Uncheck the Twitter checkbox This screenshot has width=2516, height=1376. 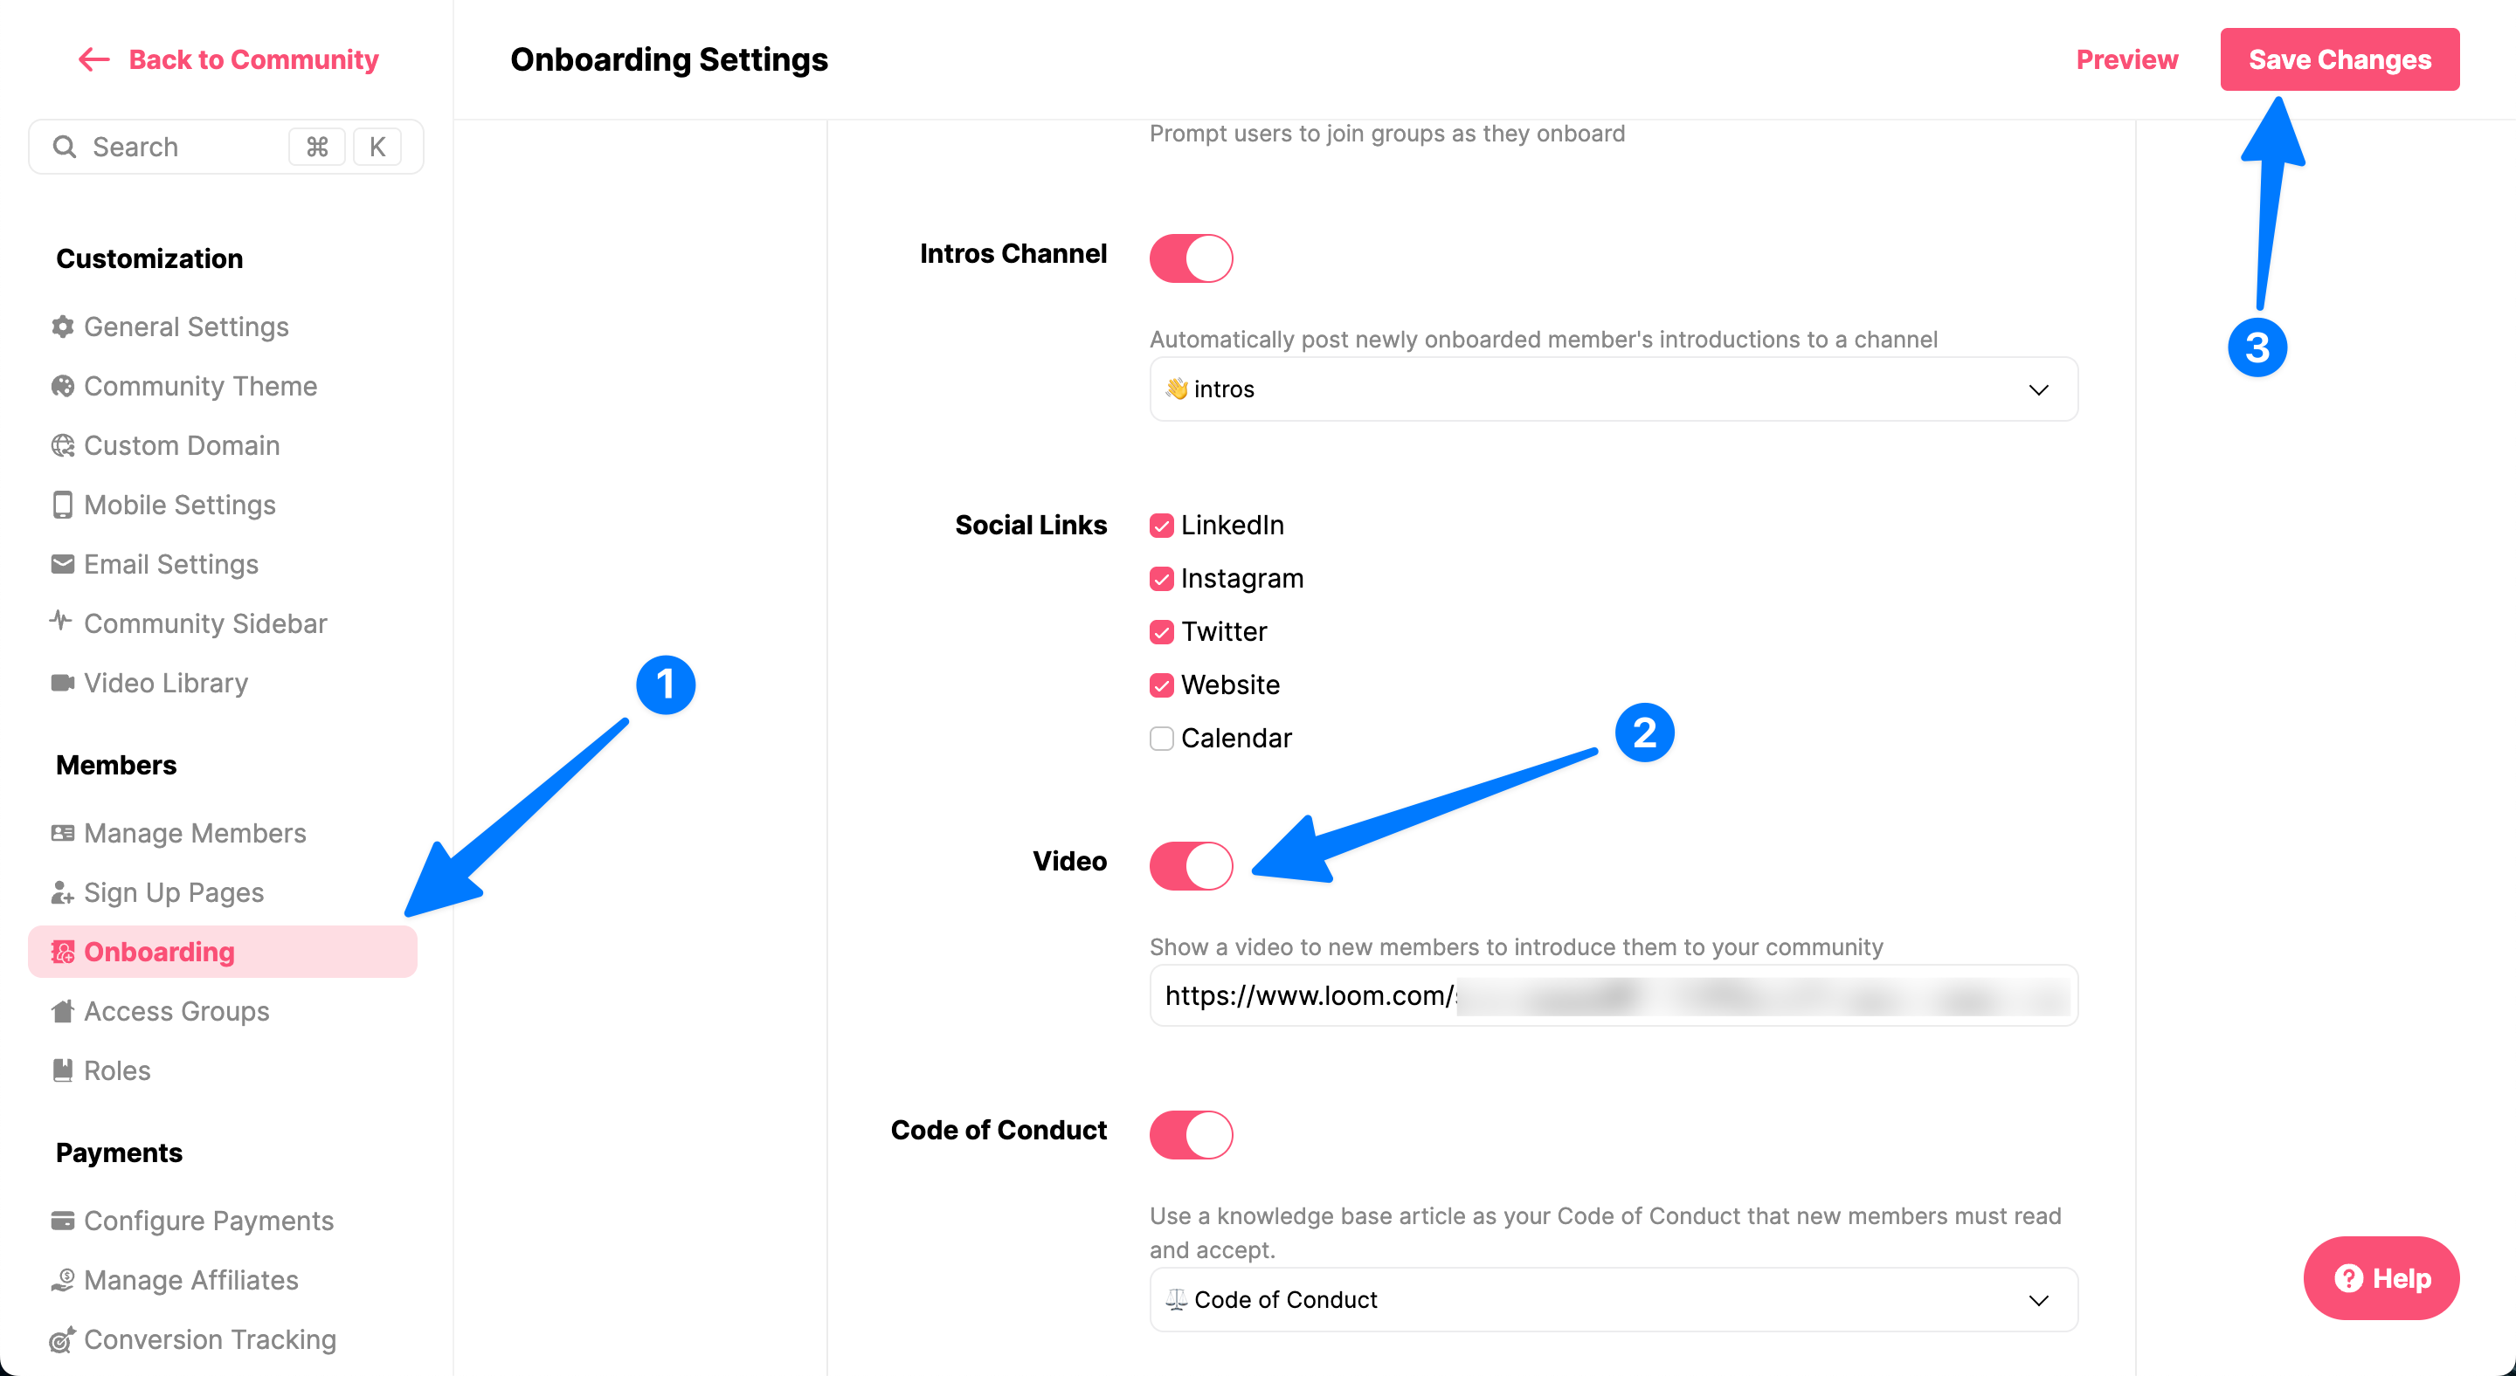point(1161,632)
